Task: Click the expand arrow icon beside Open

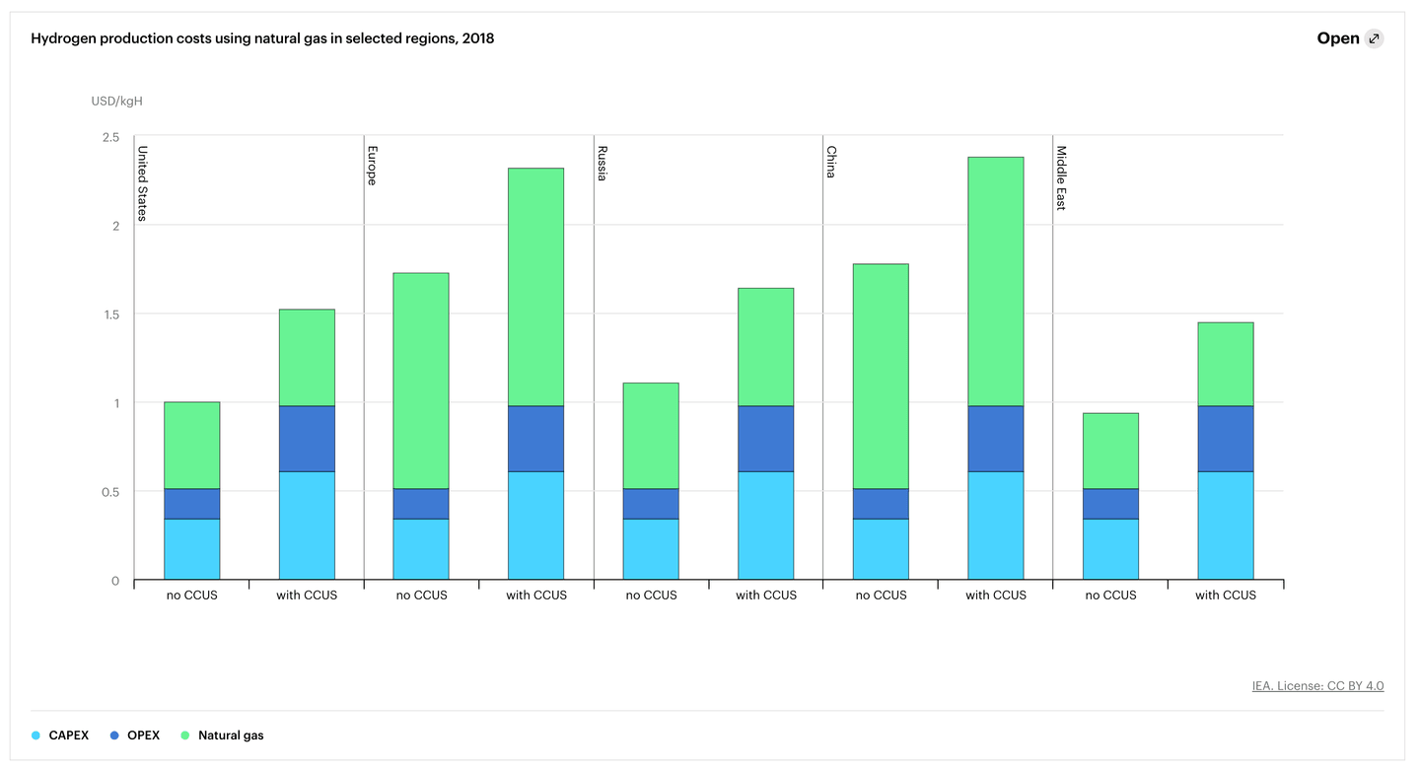Action: pyautogui.click(x=1374, y=39)
